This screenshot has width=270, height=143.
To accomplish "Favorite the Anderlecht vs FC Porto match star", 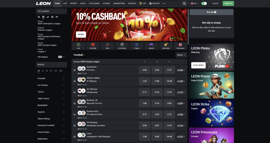I will [74, 70].
